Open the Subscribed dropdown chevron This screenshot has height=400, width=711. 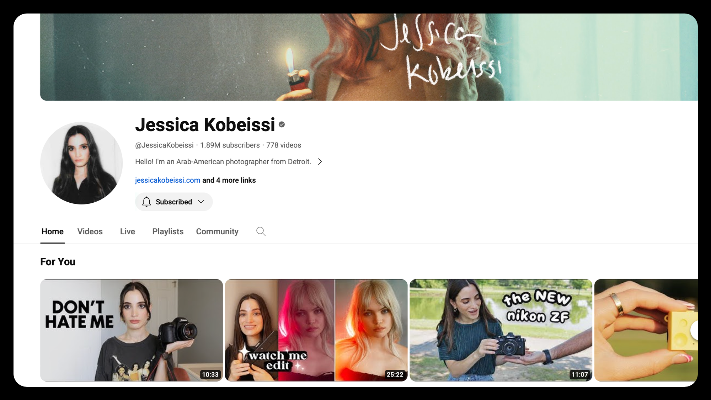(201, 202)
